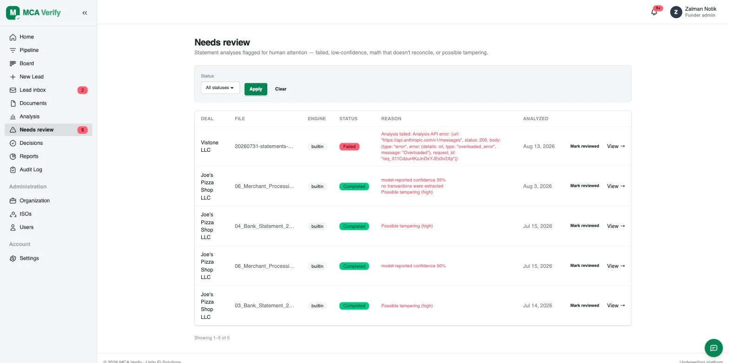Click the Reports pie chart icon
The height and width of the screenshot is (363, 729).
click(x=13, y=156)
